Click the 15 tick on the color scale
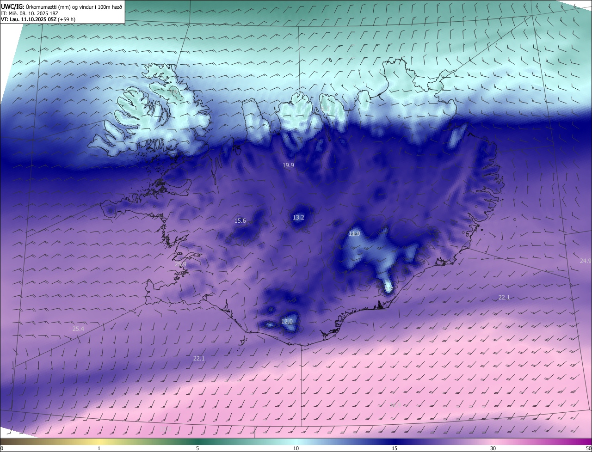This screenshot has height=452, width=592. pyautogui.click(x=395, y=448)
